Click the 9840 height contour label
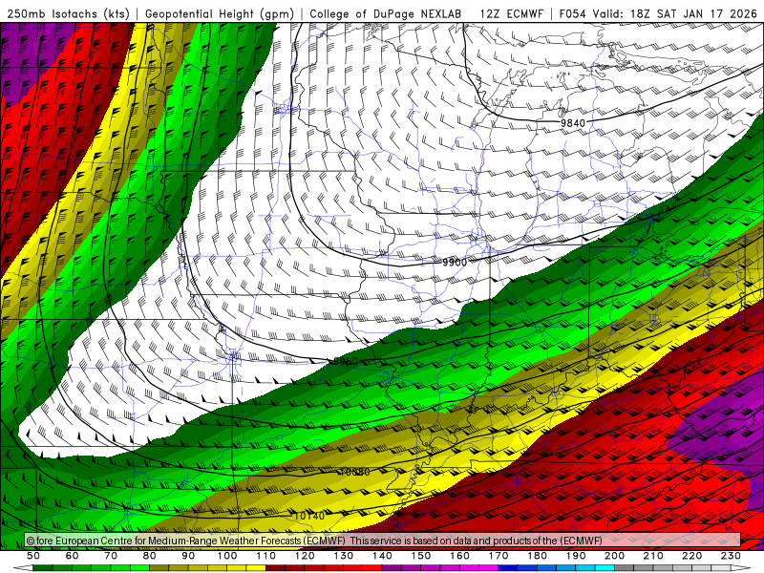The height and width of the screenshot is (573, 764). (572, 123)
